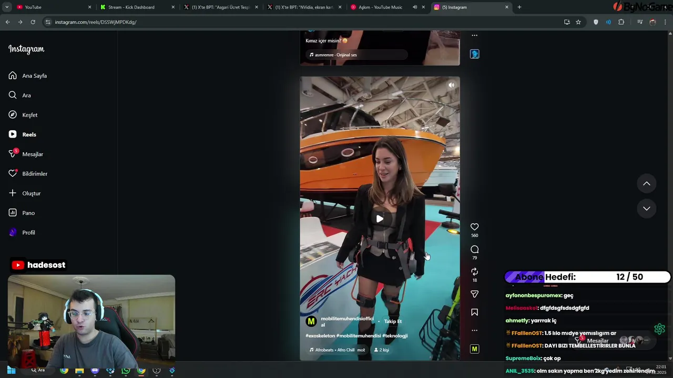Open Mesajlar inbox in sidebar
Viewport: 673px width, 378px height.
(26, 154)
